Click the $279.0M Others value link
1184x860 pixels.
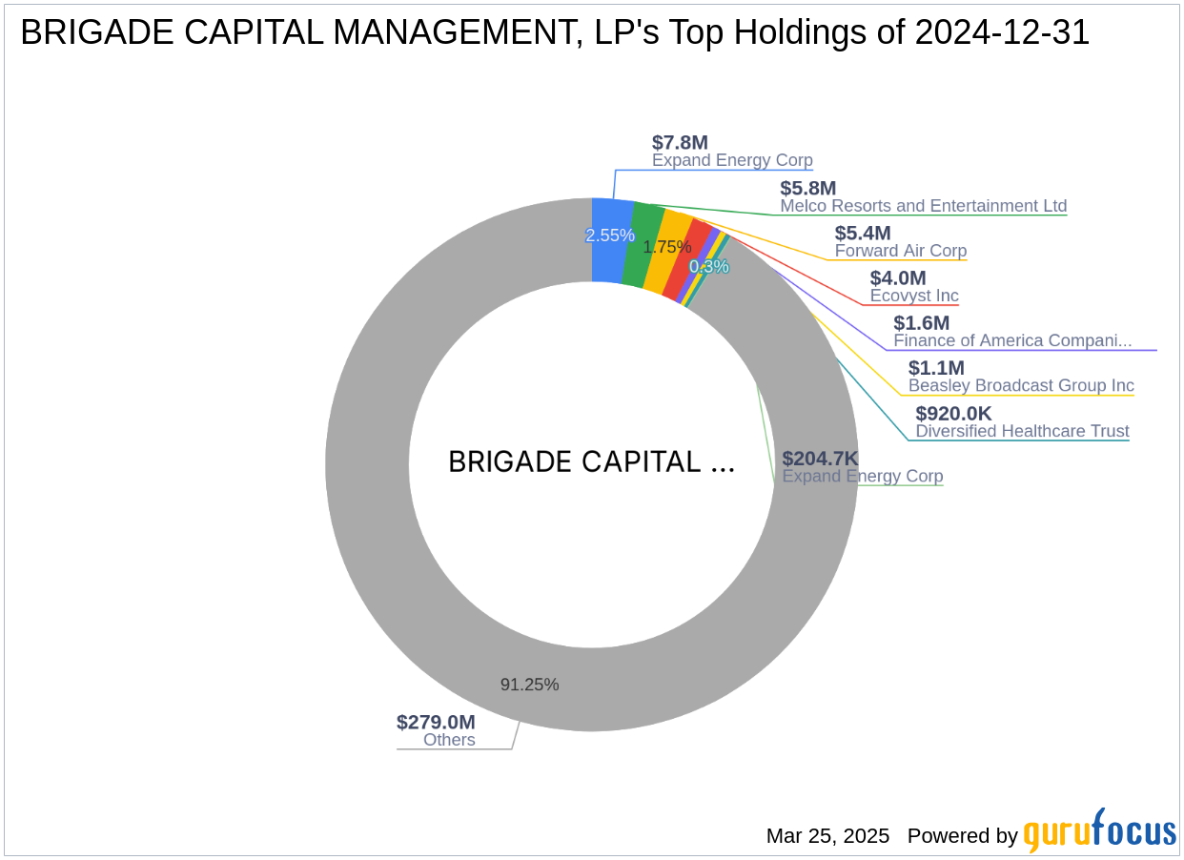pyautogui.click(x=434, y=723)
